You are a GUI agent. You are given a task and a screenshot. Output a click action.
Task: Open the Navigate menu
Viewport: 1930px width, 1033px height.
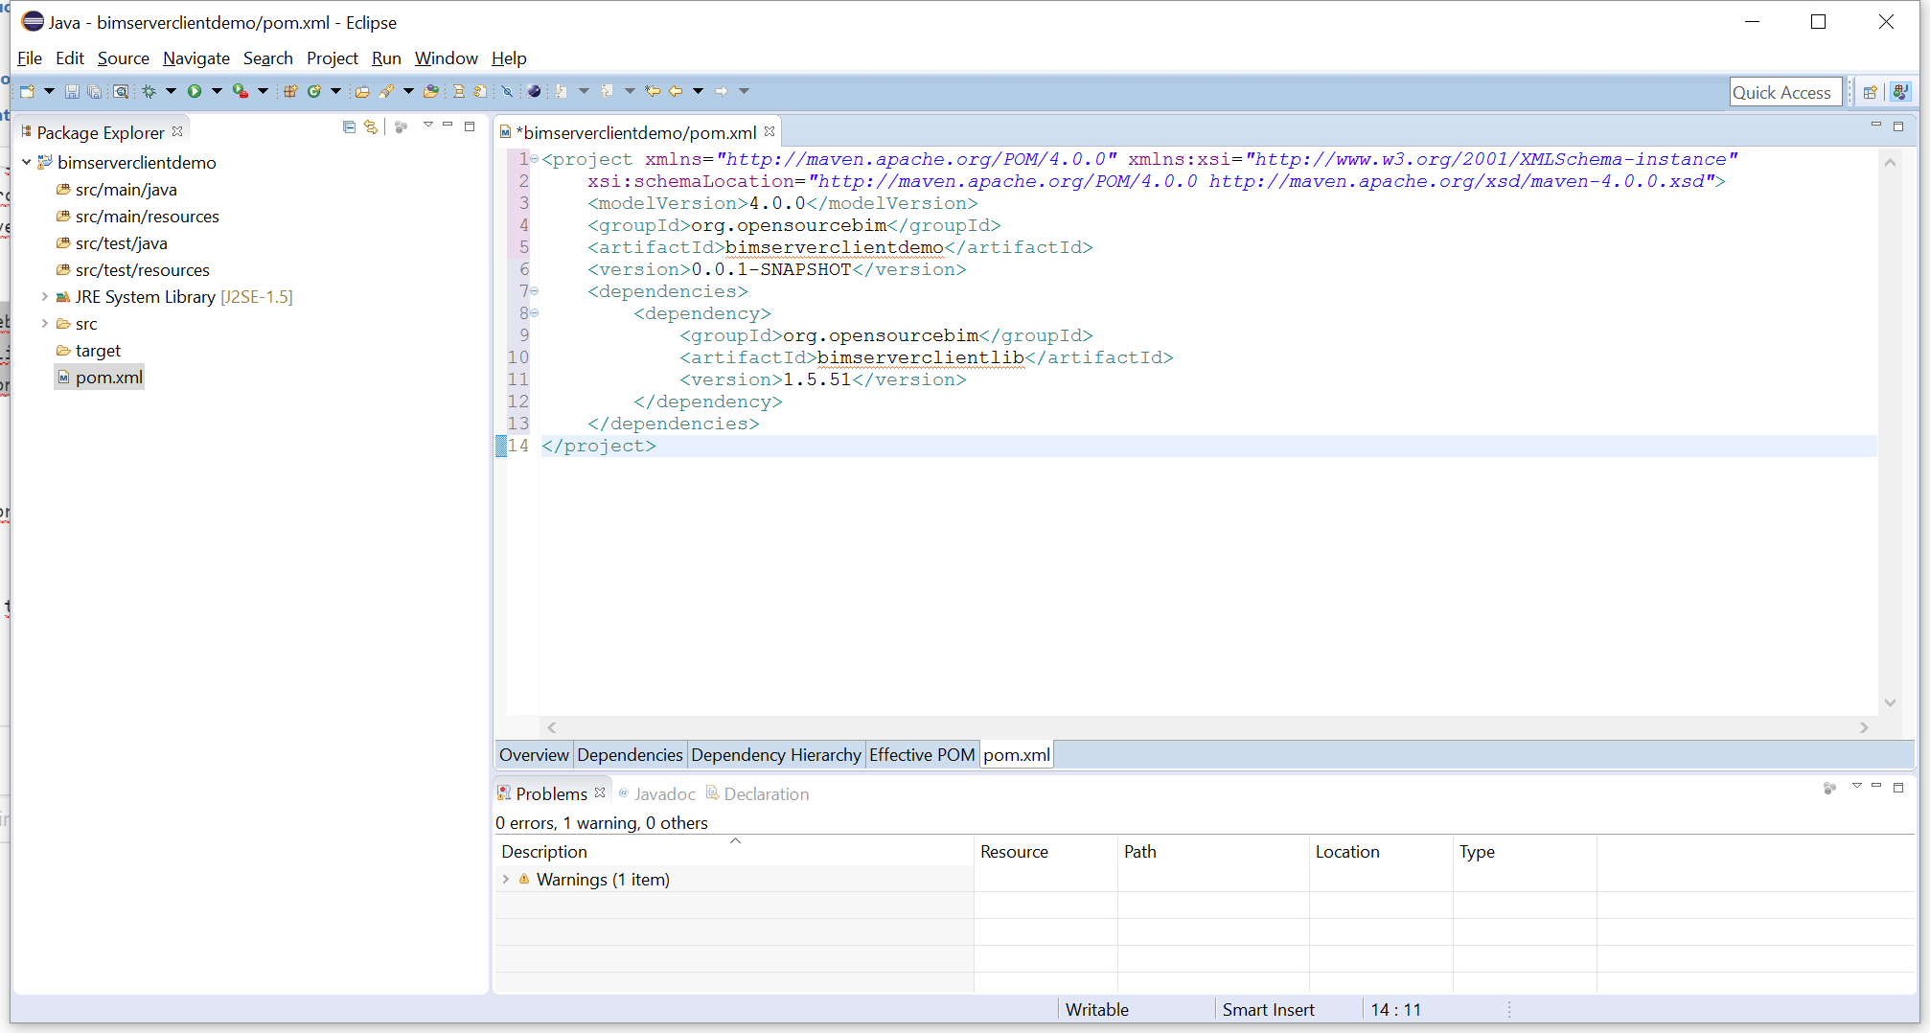[x=195, y=58]
